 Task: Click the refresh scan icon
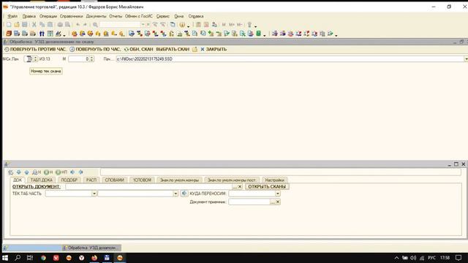[127, 49]
